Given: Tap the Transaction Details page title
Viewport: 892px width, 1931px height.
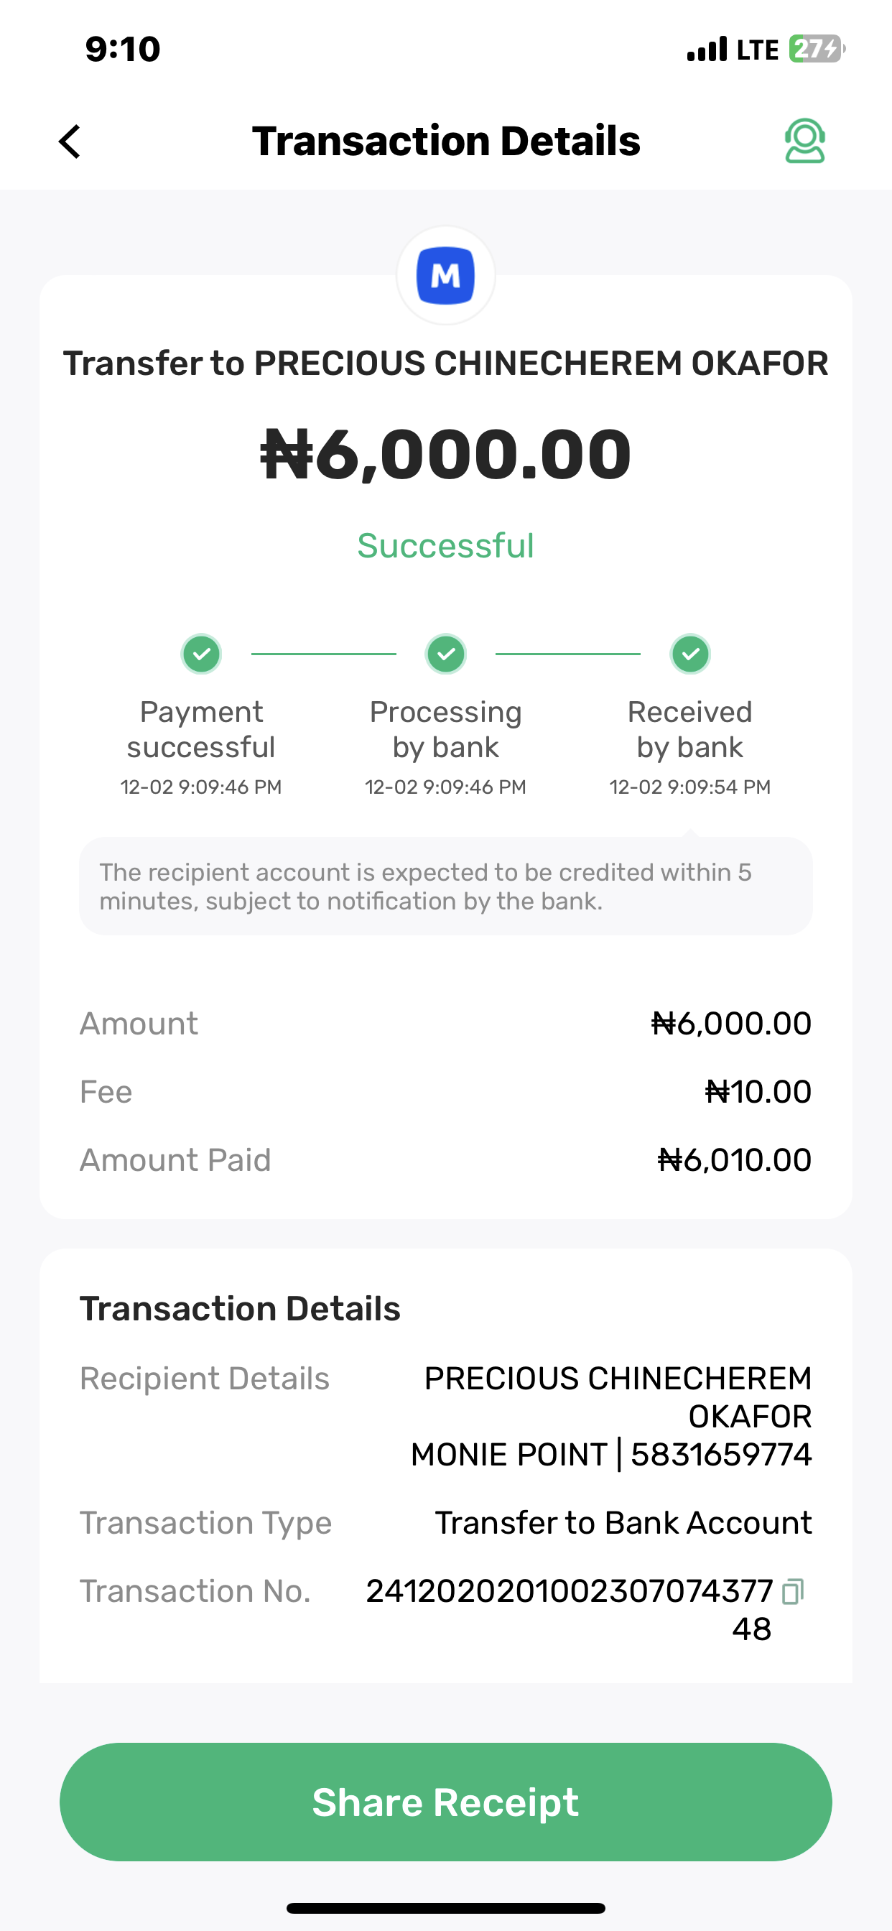Looking at the screenshot, I should 445,141.
